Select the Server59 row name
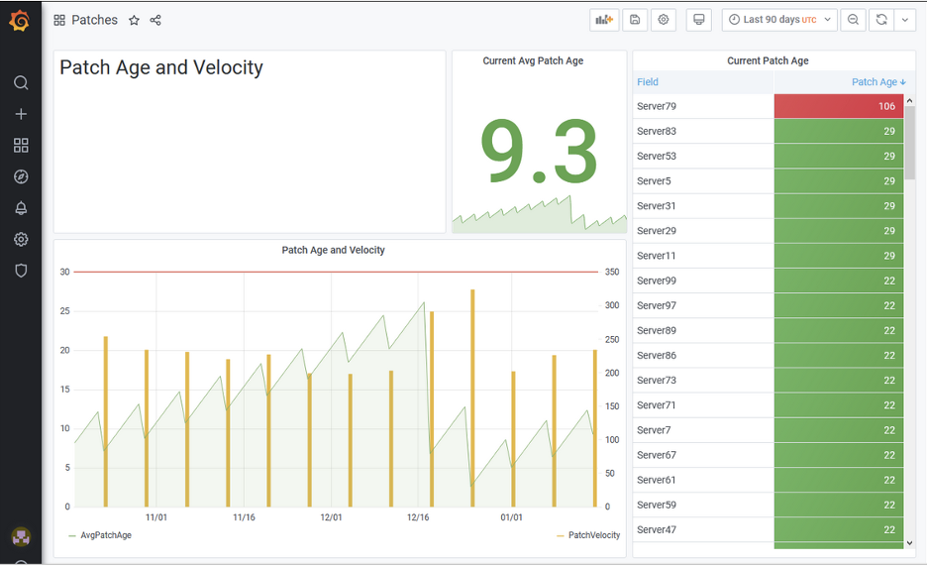 [x=657, y=505]
